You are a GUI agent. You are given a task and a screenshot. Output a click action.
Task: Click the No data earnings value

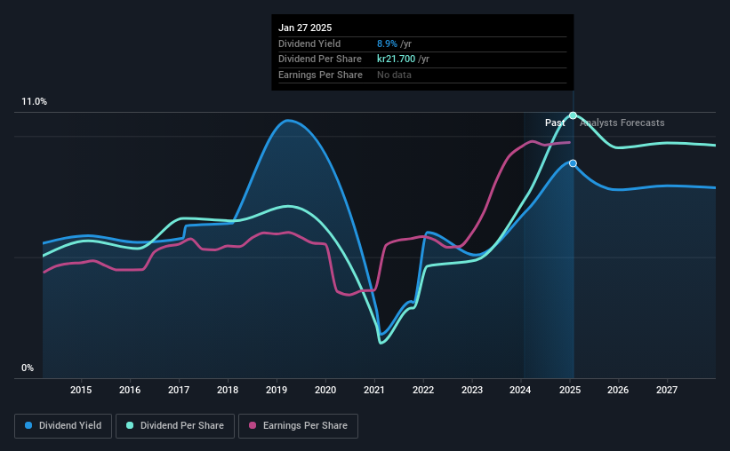[x=394, y=75]
